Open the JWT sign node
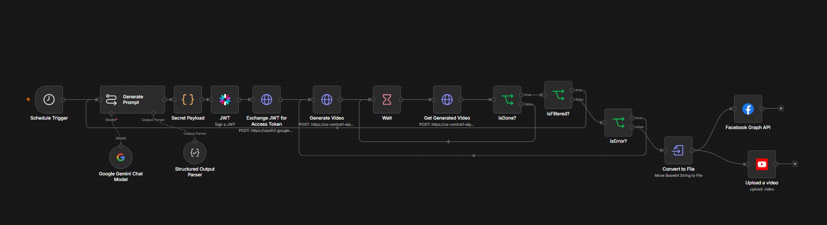 pos(225,99)
